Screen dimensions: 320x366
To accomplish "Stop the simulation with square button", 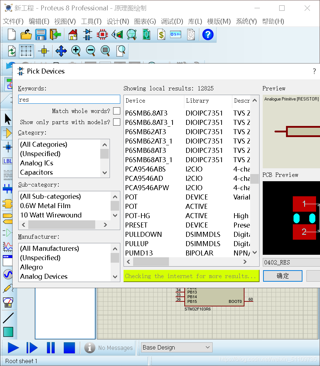I will [69, 348].
